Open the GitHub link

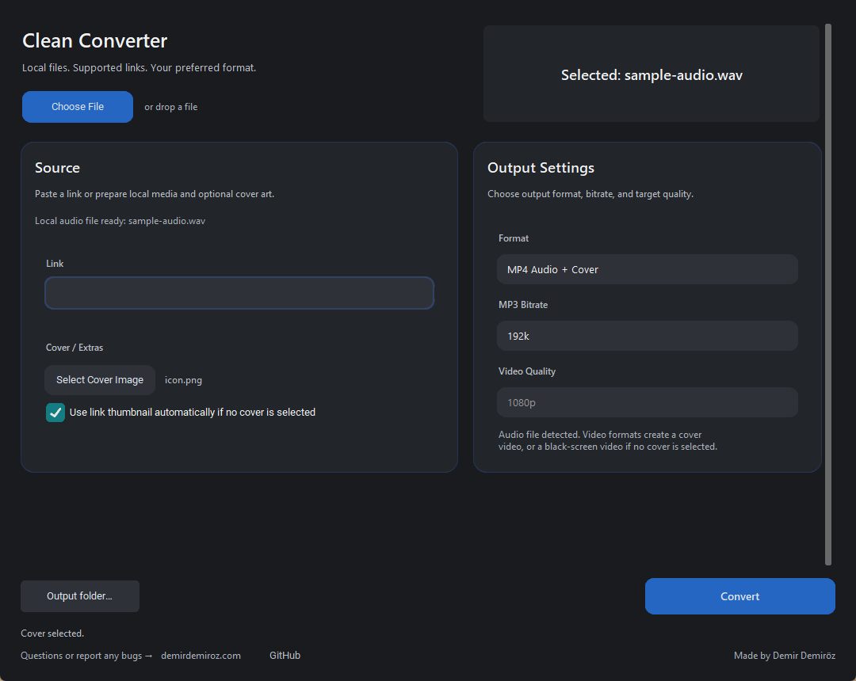coord(285,656)
